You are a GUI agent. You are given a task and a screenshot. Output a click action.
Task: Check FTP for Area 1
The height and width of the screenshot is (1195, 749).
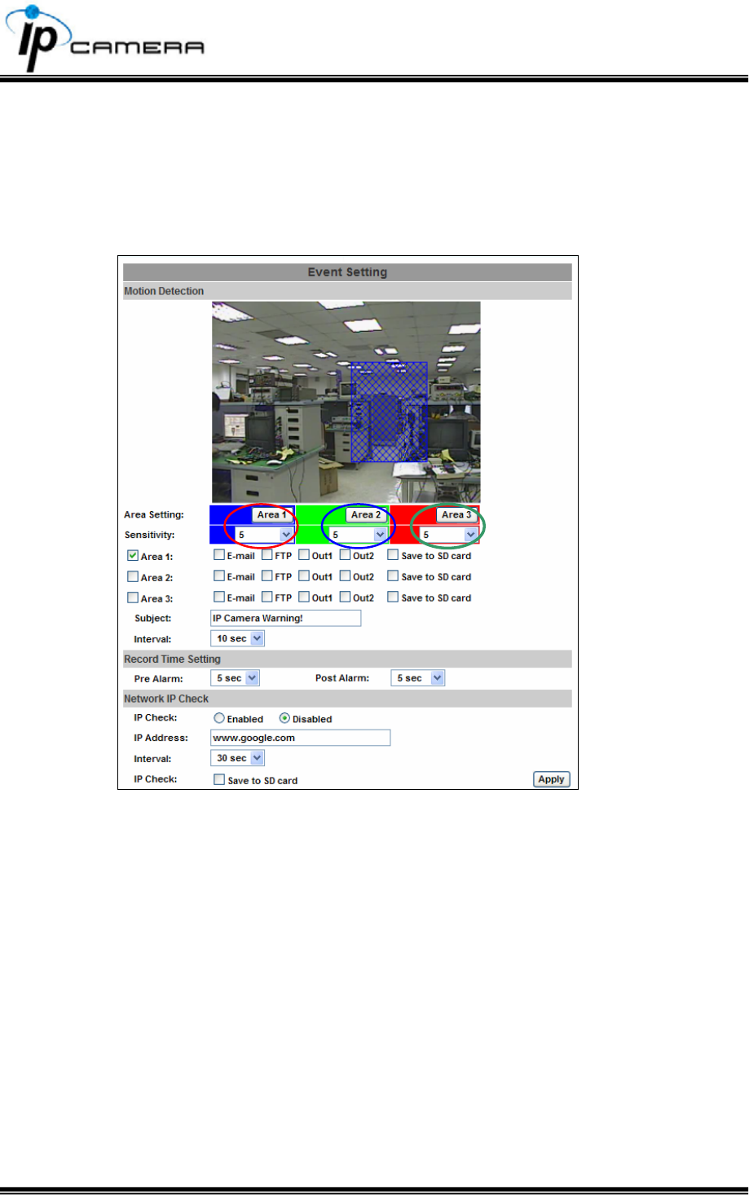point(267,555)
